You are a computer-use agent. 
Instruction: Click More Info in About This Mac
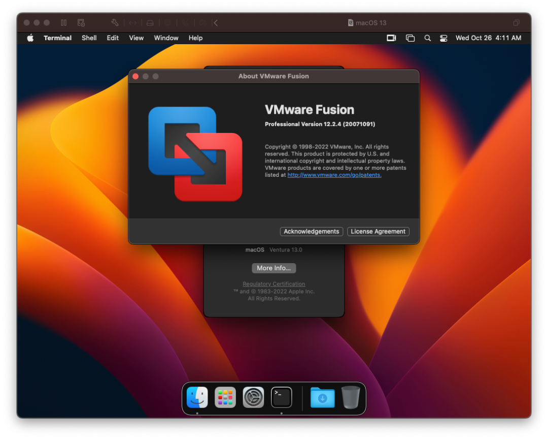pos(273,268)
